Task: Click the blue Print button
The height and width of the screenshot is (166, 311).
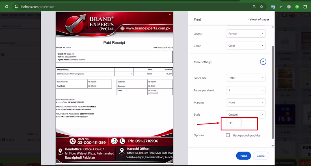Action: pos(243,156)
